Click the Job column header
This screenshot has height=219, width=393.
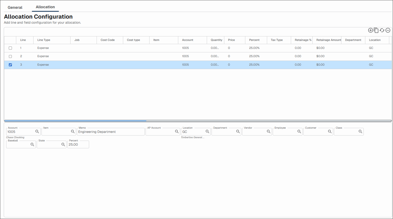point(84,40)
